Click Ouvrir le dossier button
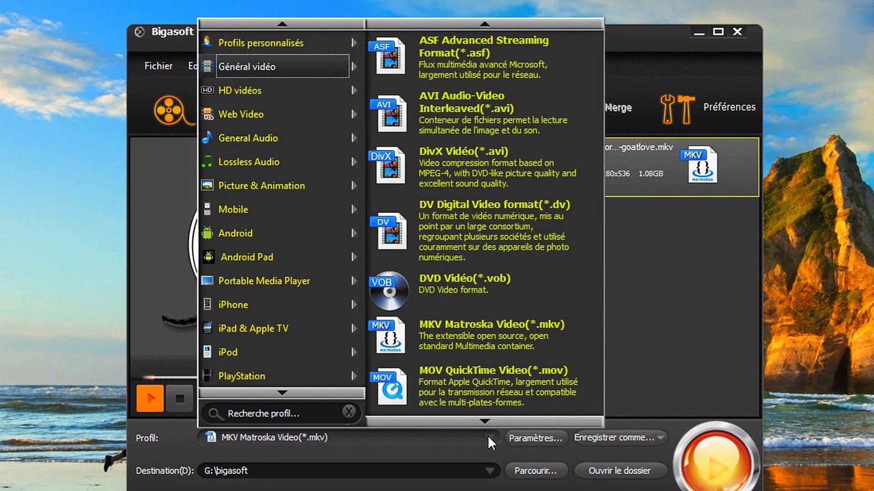Screen dimensions: 874x491 click(619, 471)
